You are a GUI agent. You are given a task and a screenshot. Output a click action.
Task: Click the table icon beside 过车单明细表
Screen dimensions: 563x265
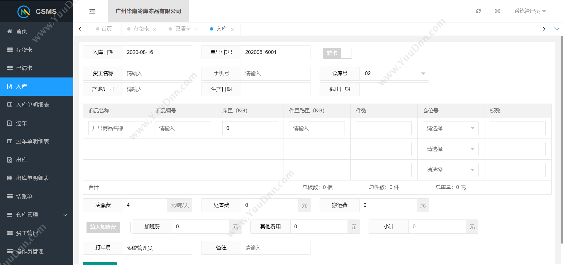coord(10,141)
